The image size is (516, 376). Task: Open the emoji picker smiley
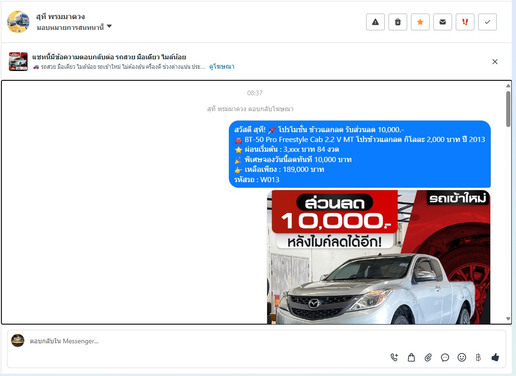462,357
